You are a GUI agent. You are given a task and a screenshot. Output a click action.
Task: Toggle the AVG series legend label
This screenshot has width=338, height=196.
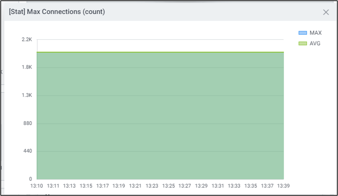click(315, 43)
